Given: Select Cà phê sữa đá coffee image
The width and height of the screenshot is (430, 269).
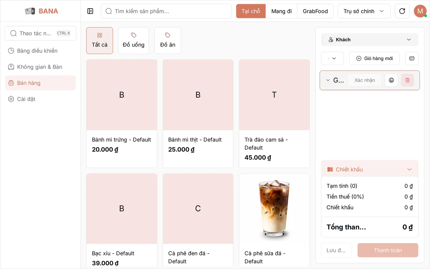Looking at the screenshot, I should pyautogui.click(x=274, y=209).
